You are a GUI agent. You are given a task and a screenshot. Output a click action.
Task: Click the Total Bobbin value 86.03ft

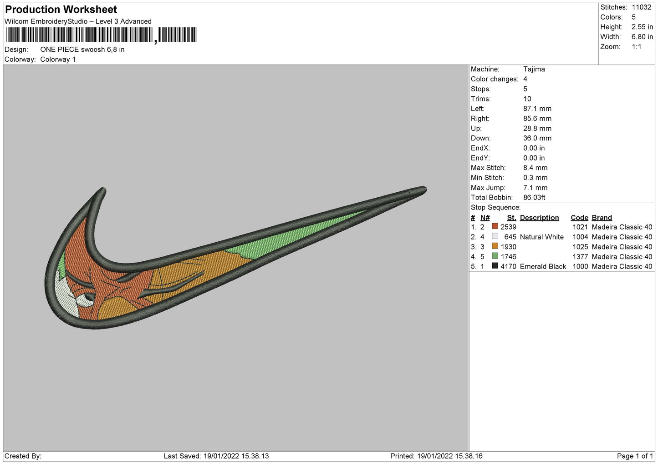coord(534,197)
